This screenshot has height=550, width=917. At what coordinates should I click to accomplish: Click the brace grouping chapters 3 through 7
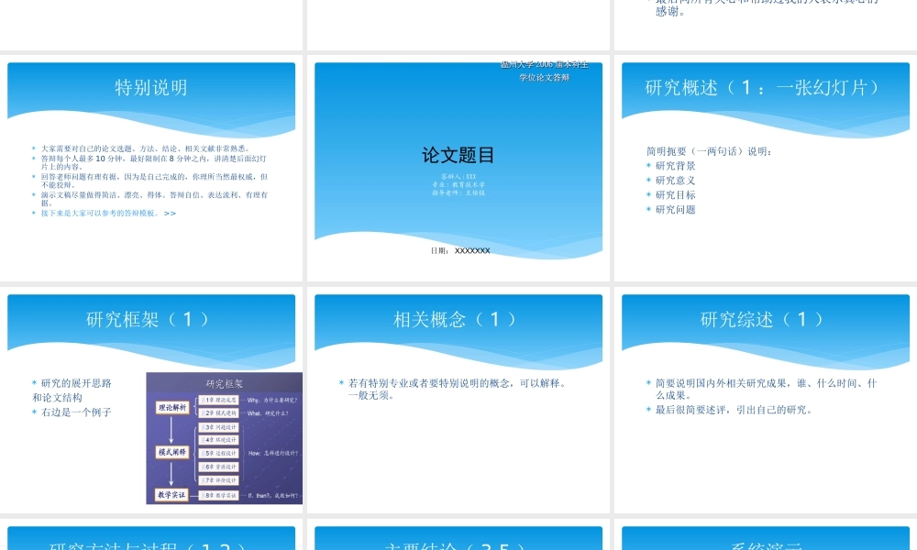point(193,452)
